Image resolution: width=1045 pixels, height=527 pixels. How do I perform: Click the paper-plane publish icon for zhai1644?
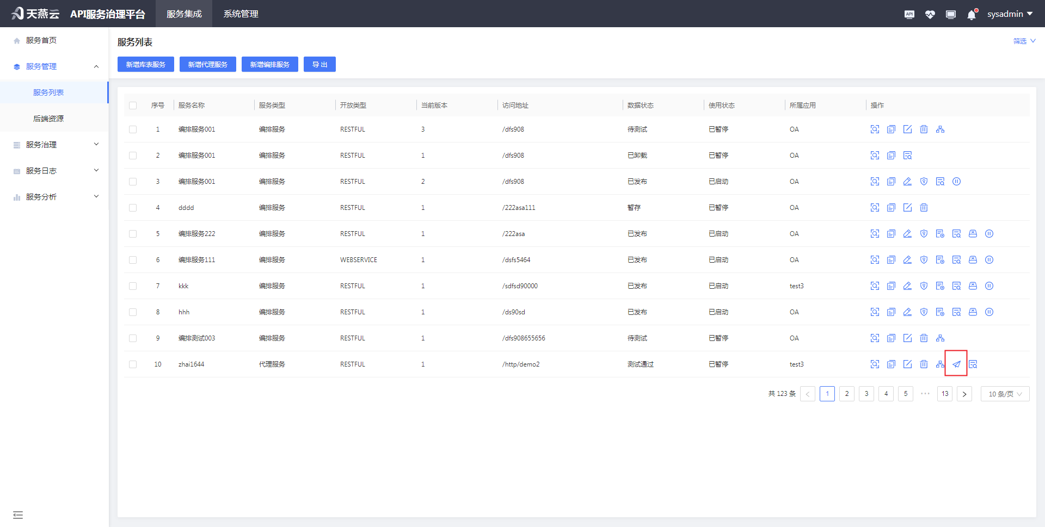tap(956, 364)
